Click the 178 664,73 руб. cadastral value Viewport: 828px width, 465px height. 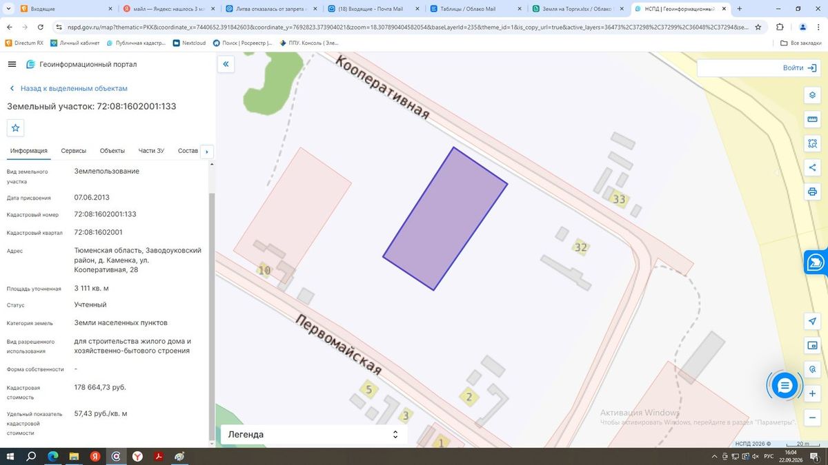[100, 387]
